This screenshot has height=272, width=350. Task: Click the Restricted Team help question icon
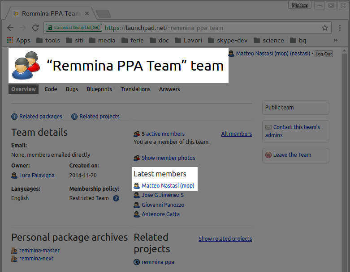[x=116, y=198]
